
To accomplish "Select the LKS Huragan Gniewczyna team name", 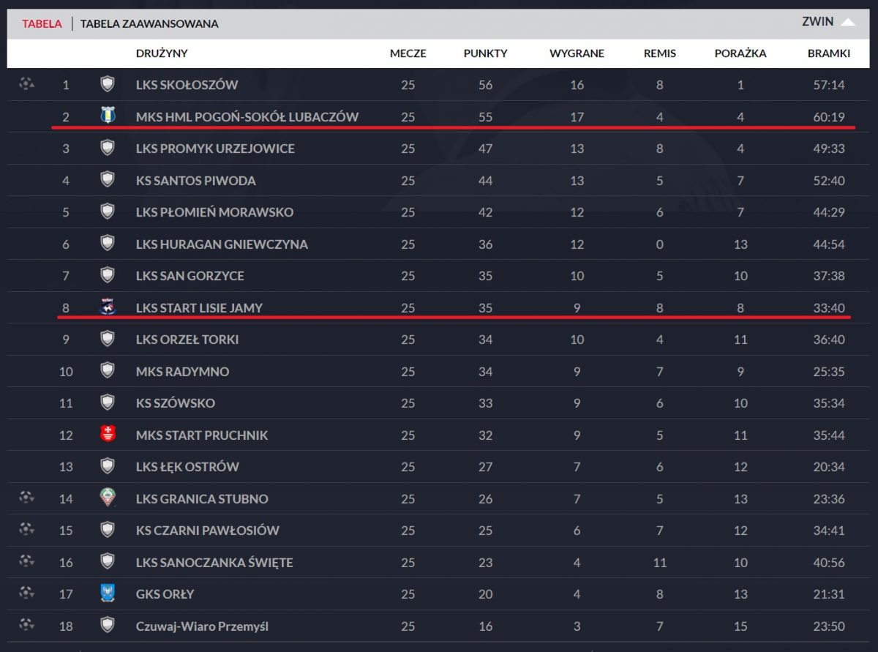I will pyautogui.click(x=222, y=244).
